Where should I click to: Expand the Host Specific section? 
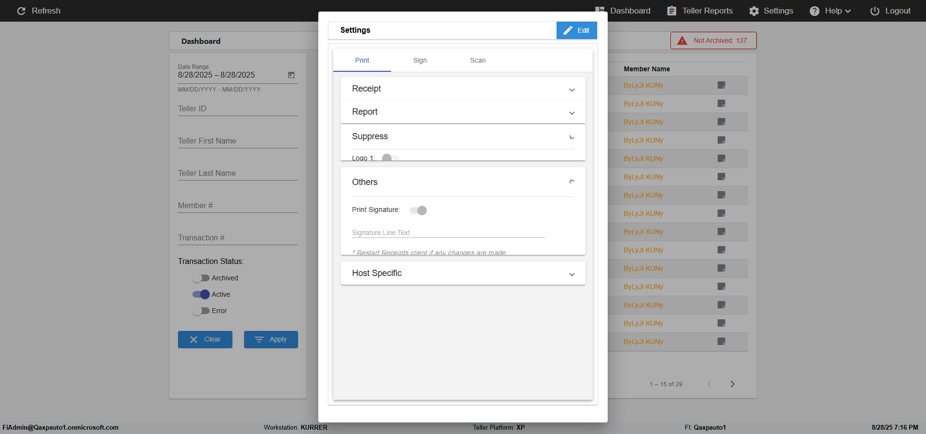(x=463, y=273)
